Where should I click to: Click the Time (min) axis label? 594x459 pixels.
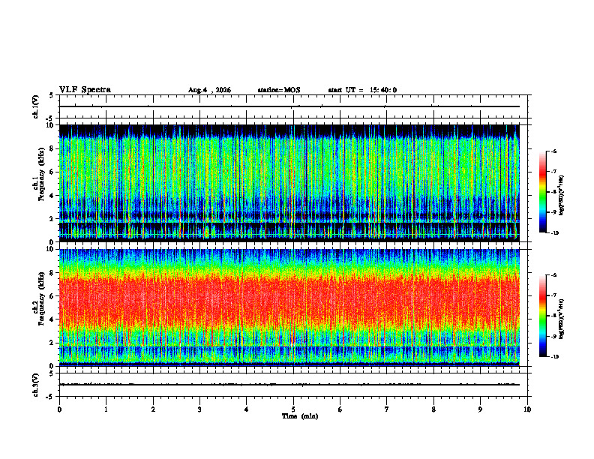pyautogui.click(x=300, y=416)
